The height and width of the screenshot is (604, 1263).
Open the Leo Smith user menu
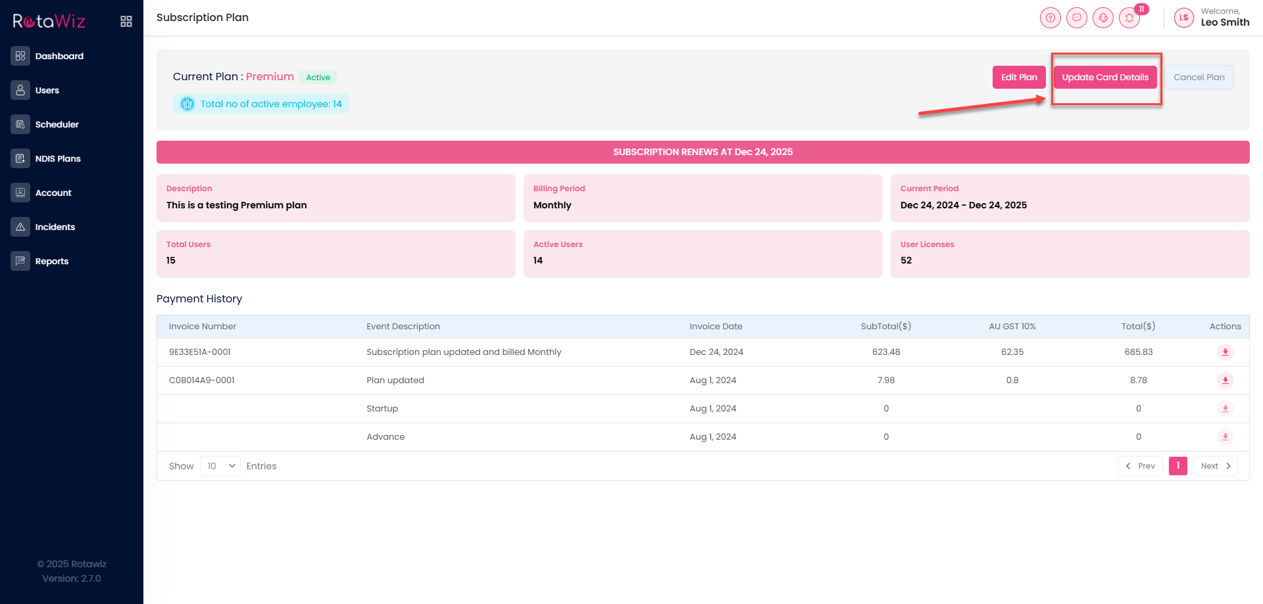[x=1224, y=22]
